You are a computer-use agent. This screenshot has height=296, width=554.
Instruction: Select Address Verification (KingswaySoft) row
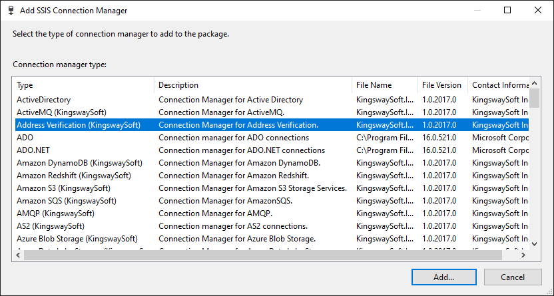coord(272,125)
